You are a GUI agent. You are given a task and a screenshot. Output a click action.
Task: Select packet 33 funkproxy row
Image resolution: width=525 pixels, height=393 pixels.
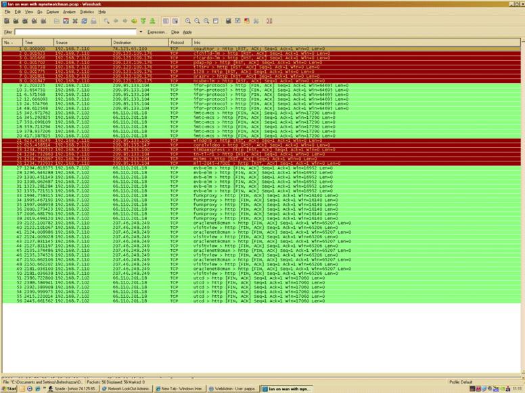point(262,196)
